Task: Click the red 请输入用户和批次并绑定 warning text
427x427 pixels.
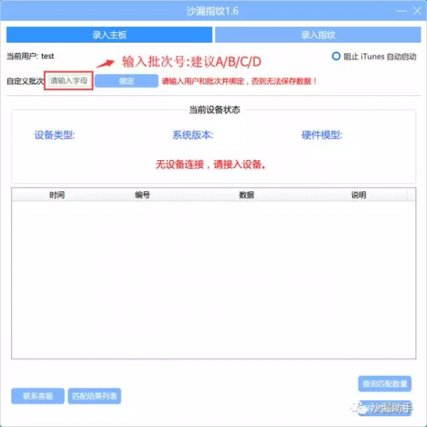Action: click(x=239, y=81)
